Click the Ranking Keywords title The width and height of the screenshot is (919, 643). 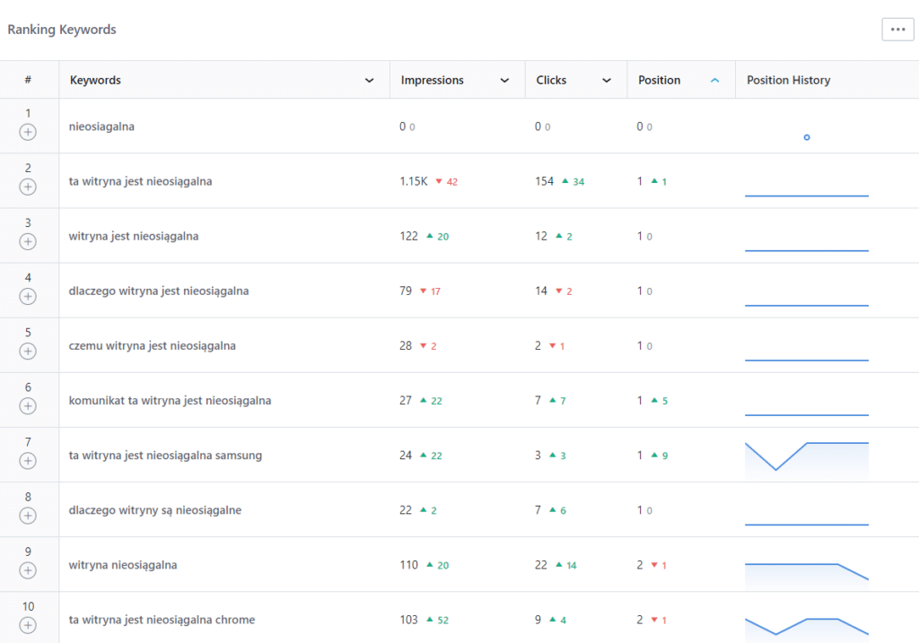(x=62, y=30)
